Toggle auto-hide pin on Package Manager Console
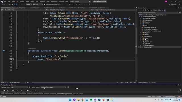 [x=179, y=85]
